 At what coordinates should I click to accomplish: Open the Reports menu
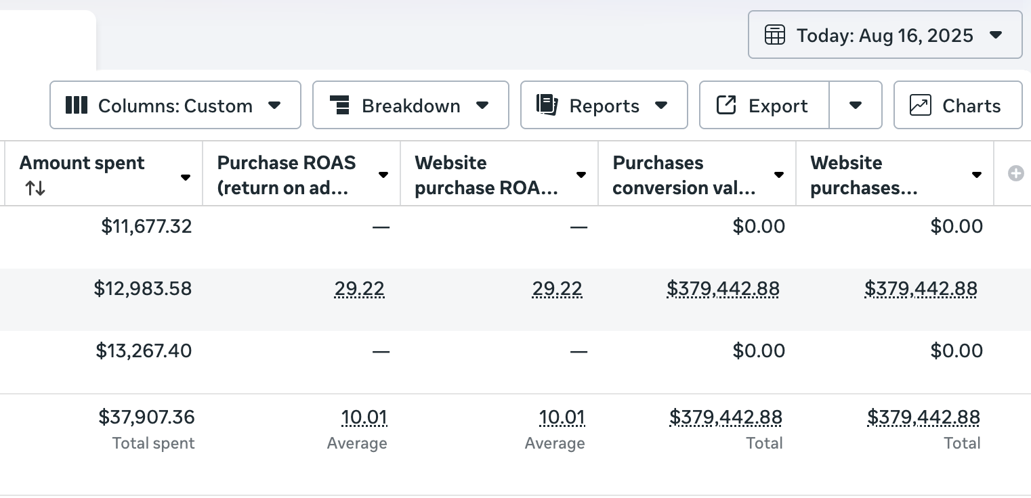pyautogui.click(x=661, y=105)
